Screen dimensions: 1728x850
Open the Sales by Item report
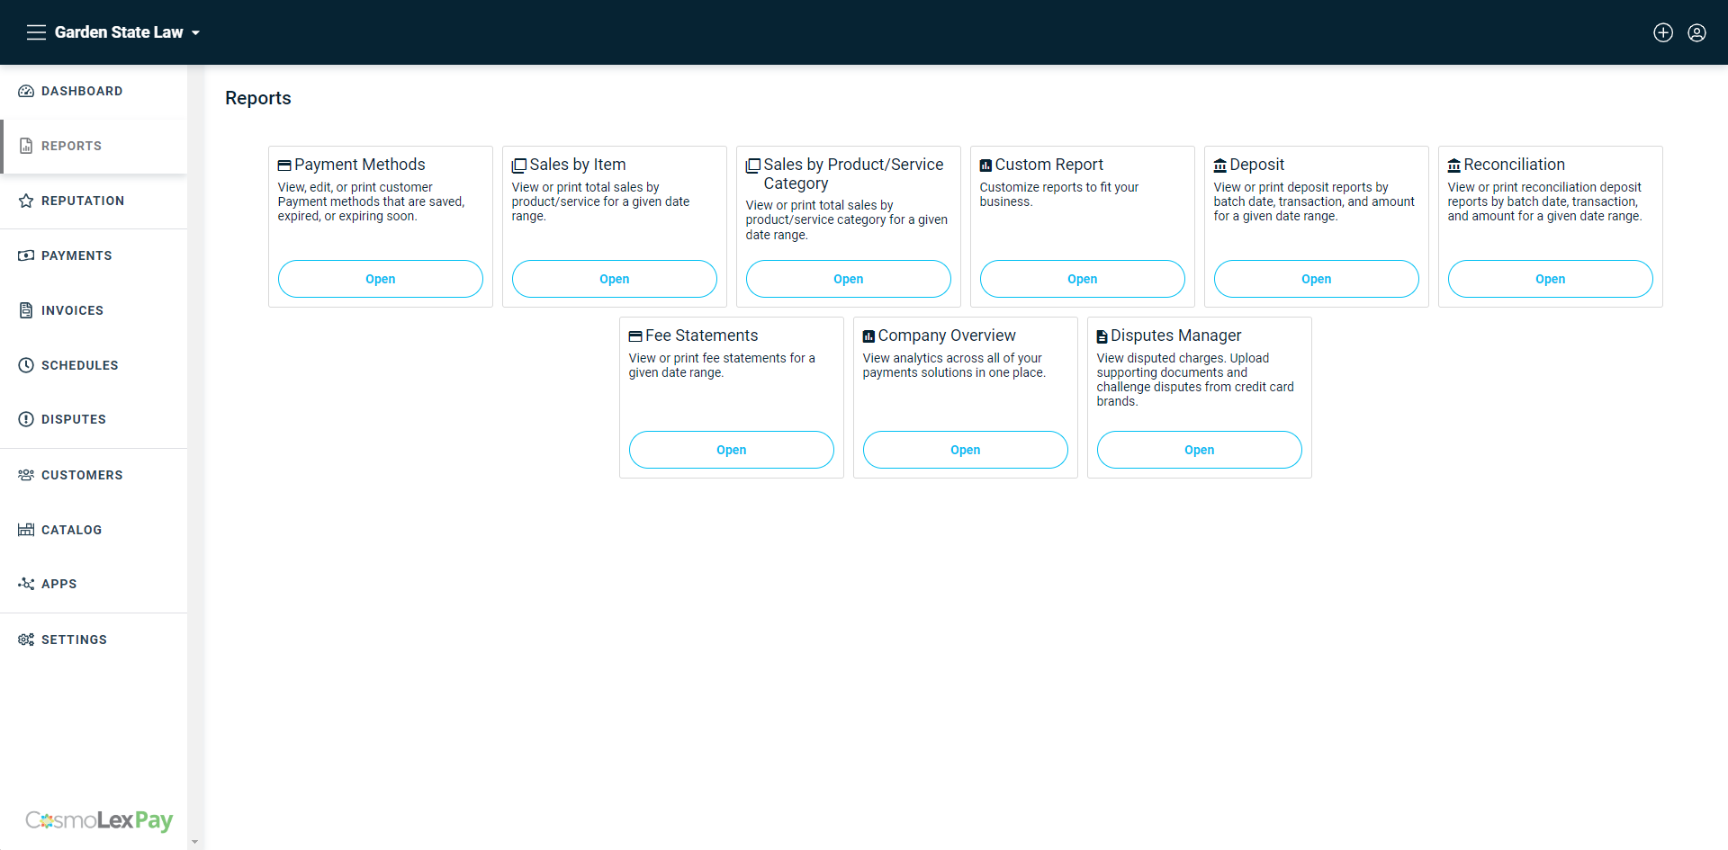[615, 279]
